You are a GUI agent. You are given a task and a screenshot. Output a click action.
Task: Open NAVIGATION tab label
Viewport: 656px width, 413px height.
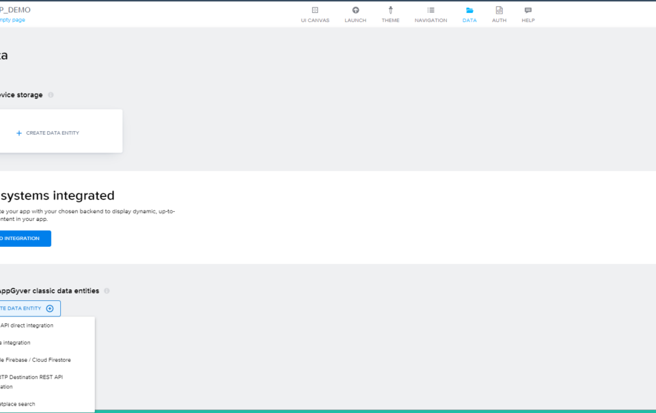pos(431,20)
